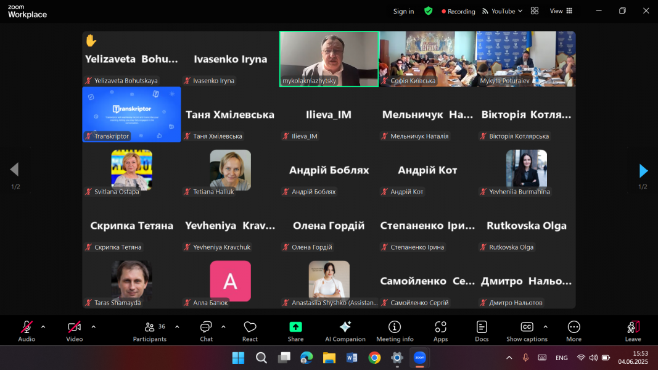The width and height of the screenshot is (658, 370).
Task: Click the green encryption shield icon
Action: [x=428, y=11]
